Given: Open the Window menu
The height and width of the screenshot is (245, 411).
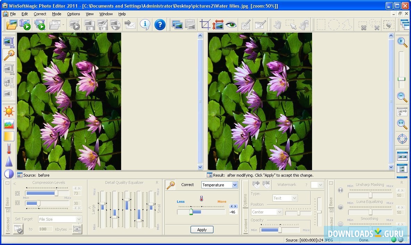Looking at the screenshot, I should click(106, 14).
